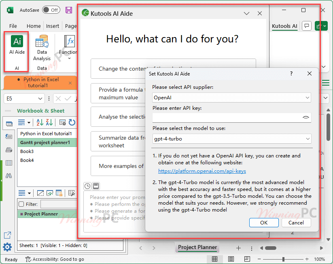This screenshot has width=333, height=264.
Task: Switch to the Kutools AI tab
Action: click(284, 26)
